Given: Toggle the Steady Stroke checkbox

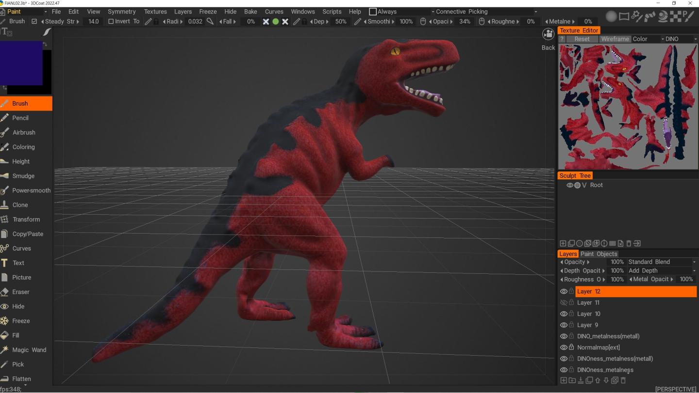Looking at the screenshot, I should 34,21.
